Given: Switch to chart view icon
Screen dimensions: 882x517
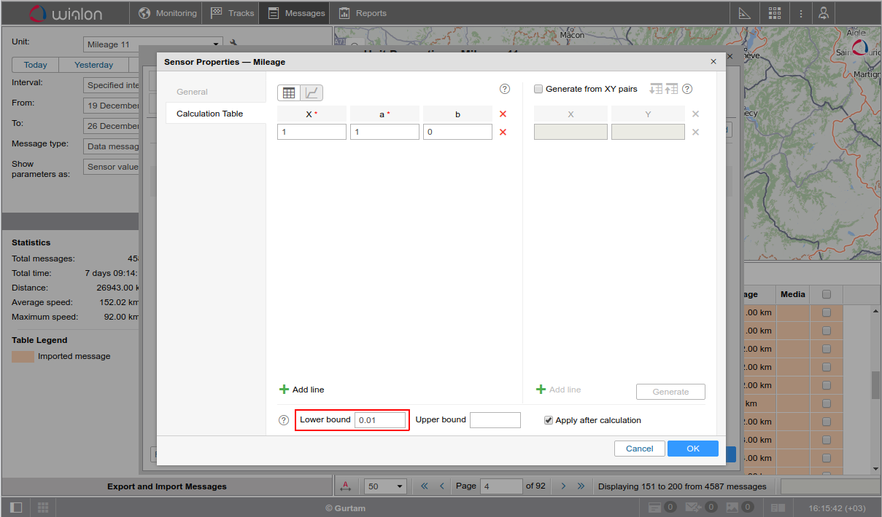Looking at the screenshot, I should 312,92.
